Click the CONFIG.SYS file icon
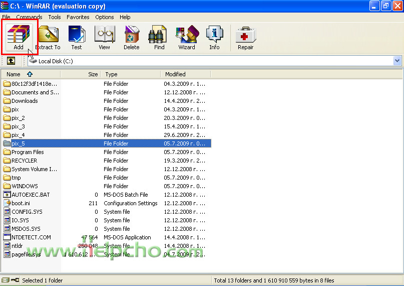 (7, 212)
